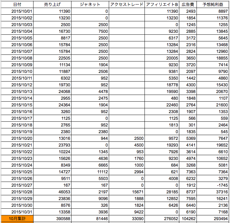This screenshot has height=223, width=230.
Task: Click the ジャネット column header
Action: coord(90,4)
